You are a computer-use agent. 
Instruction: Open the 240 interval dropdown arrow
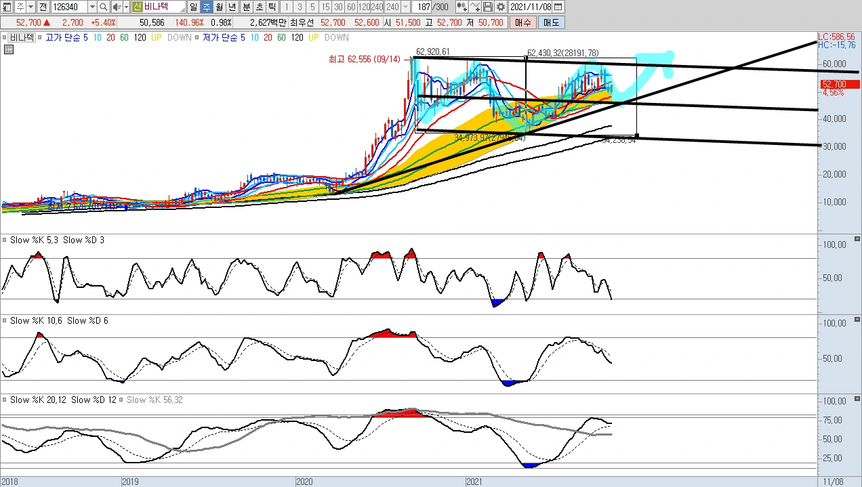pyautogui.click(x=405, y=7)
